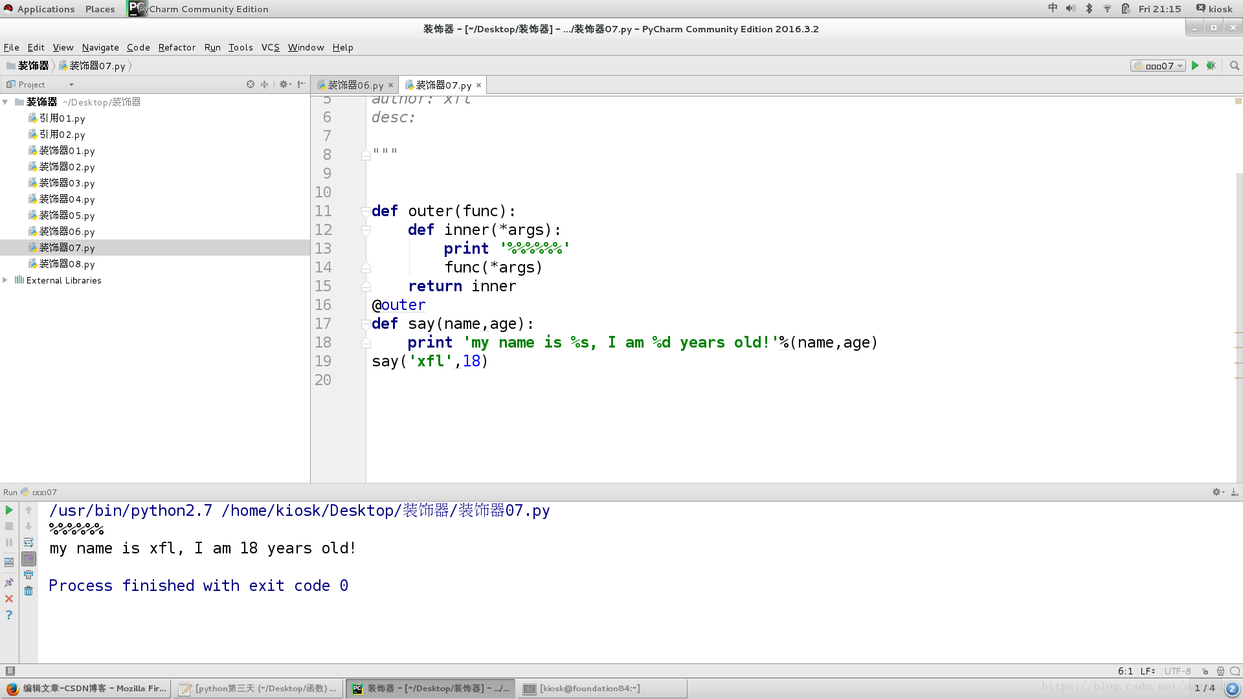The image size is (1243, 699).
Task: Open the Project view selector dropdown
Action: [71, 85]
